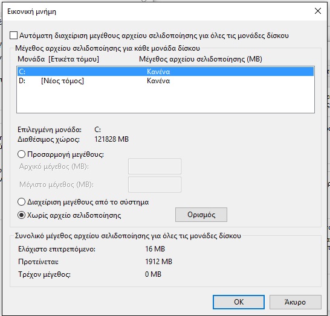Viewport: 330px width, 316px height.
Task: Confirm with the OK button
Action: [239, 302]
